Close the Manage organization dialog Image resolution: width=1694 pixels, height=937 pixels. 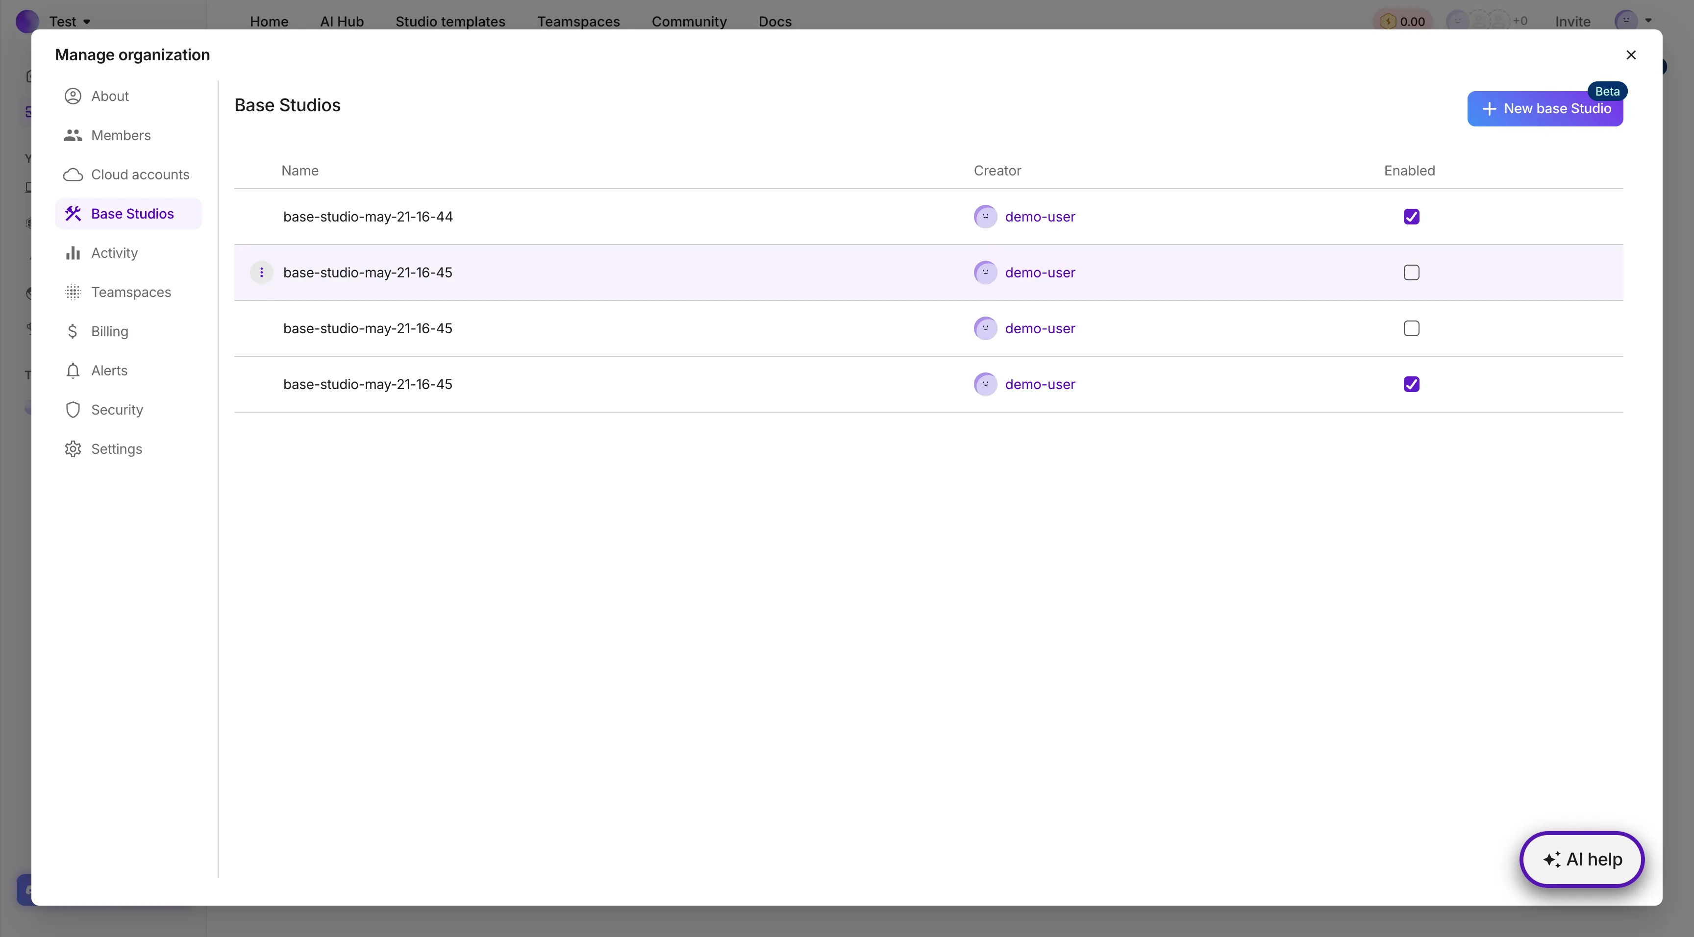tap(1631, 54)
